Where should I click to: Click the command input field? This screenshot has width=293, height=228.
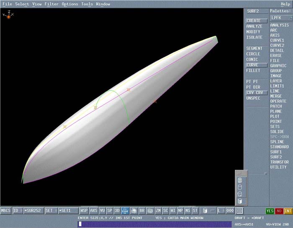[154, 224]
